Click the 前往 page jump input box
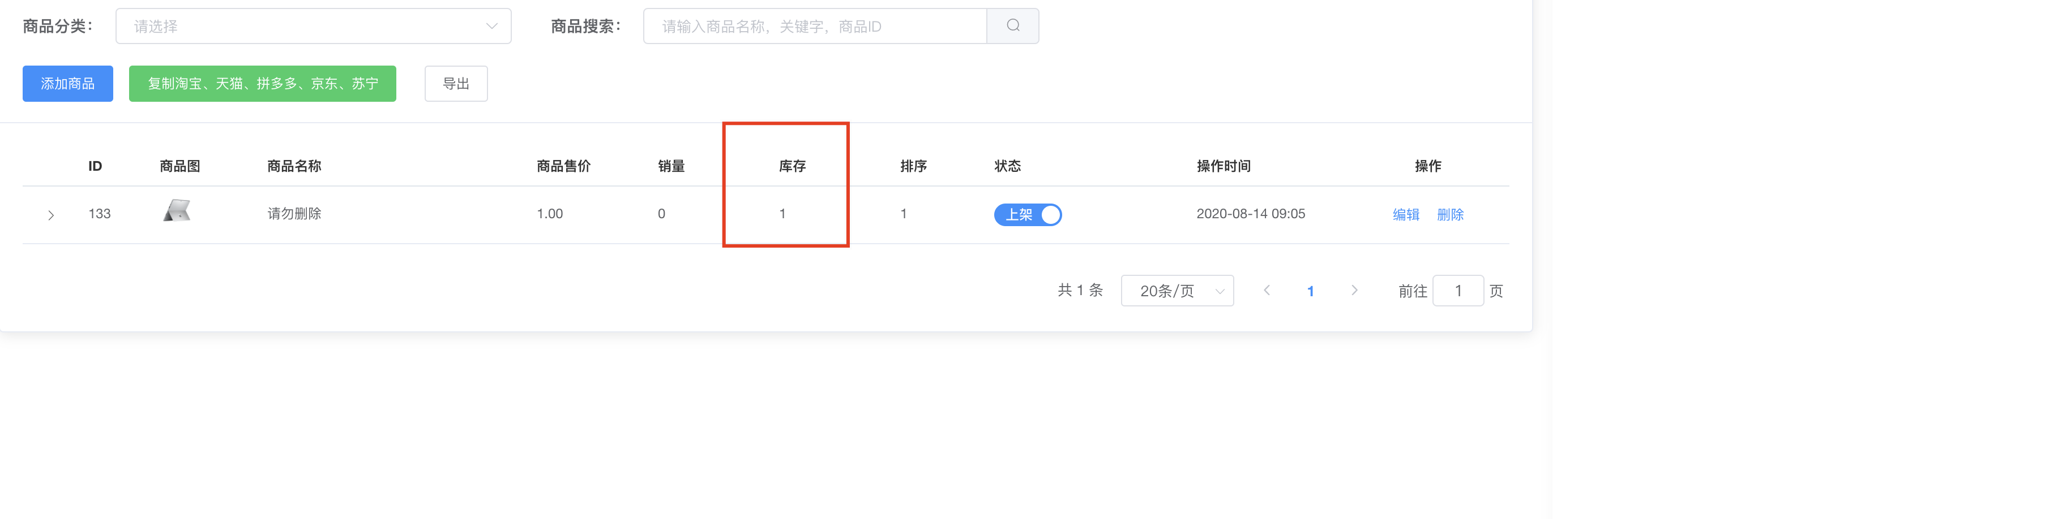 1458,291
